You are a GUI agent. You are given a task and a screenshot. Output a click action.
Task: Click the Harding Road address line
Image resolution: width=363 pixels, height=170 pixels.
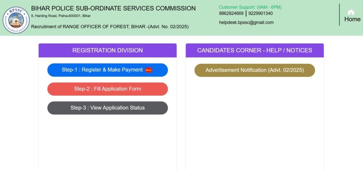61,16
